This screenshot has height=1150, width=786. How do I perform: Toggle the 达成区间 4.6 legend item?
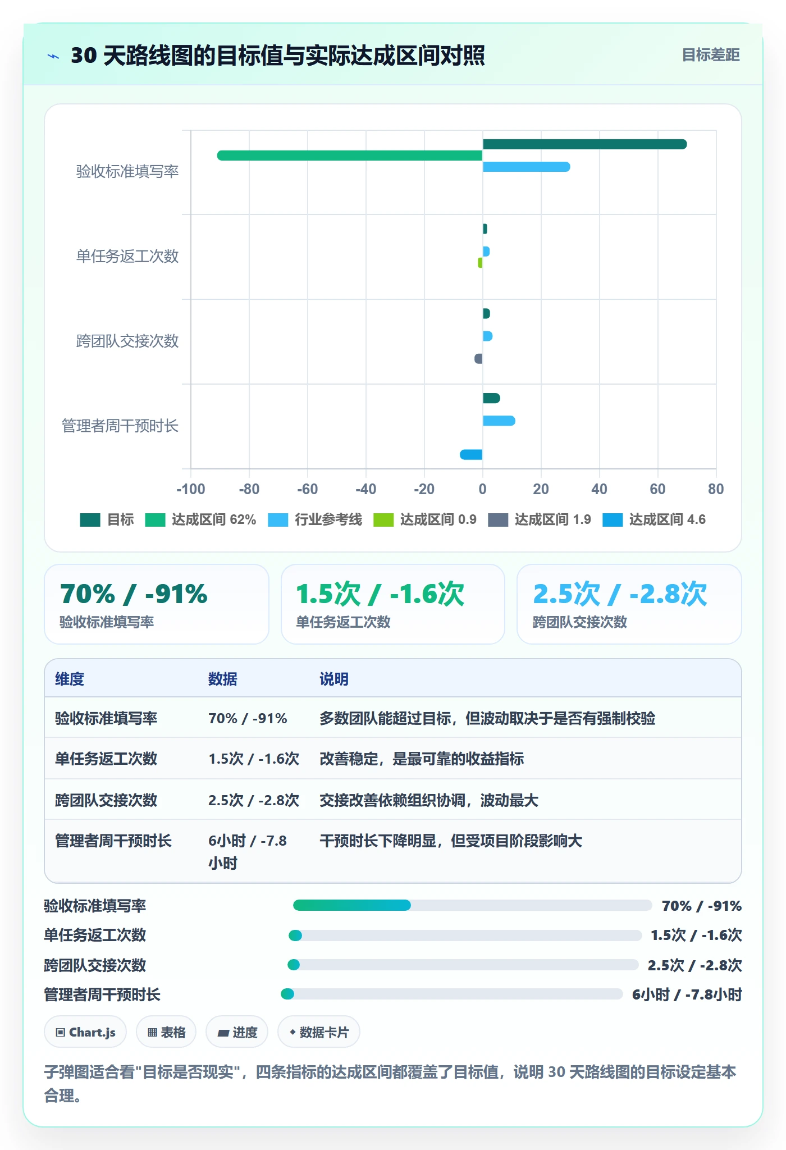654,520
